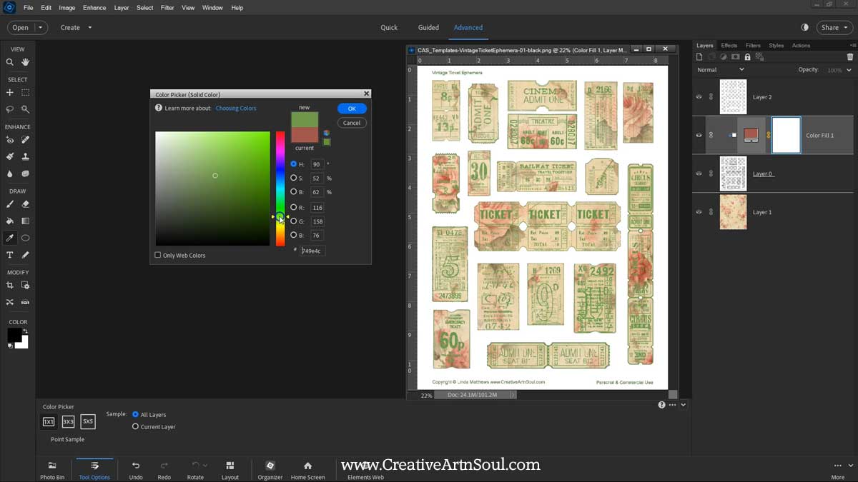Open the Organizer
The height and width of the screenshot is (482, 858).
pos(270,469)
